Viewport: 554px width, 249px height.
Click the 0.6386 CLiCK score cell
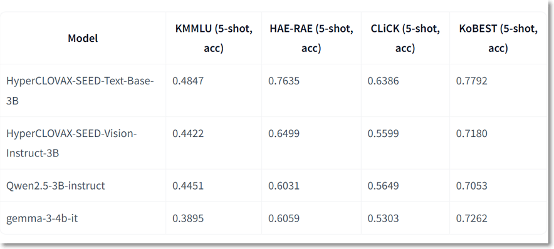click(x=383, y=81)
